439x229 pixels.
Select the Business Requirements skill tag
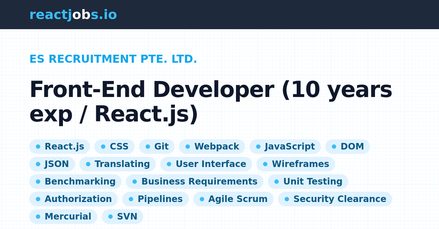coord(194,182)
